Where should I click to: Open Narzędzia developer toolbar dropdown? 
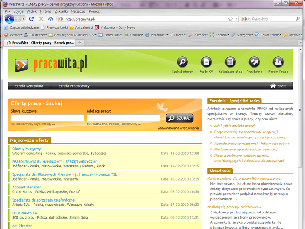[x=242, y=35]
